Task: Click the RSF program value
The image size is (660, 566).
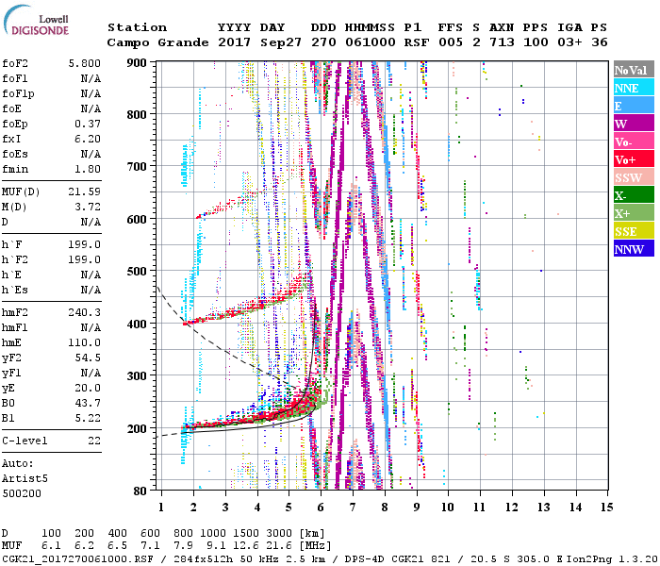Action: (417, 42)
